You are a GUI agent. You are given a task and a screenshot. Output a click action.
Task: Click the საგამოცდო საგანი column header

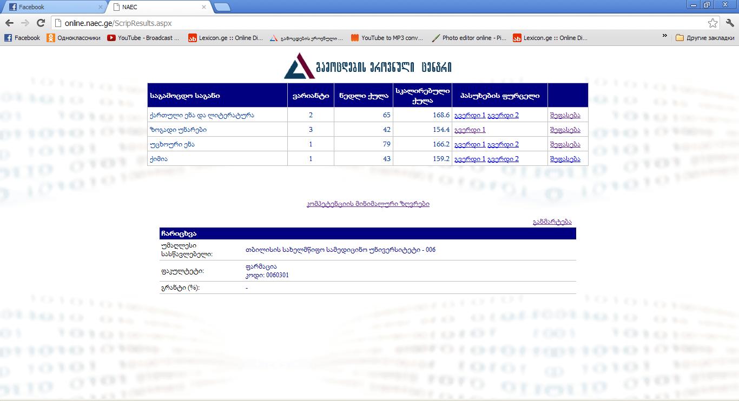pos(217,96)
